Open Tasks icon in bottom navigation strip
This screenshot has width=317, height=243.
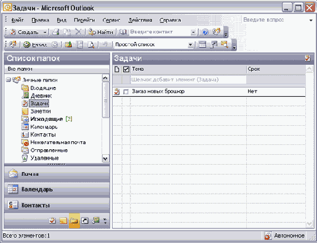click(x=52, y=221)
